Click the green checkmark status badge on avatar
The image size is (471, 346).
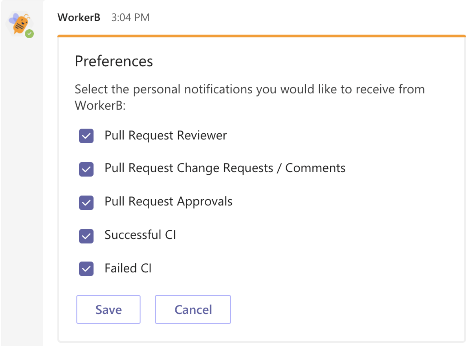pos(30,34)
